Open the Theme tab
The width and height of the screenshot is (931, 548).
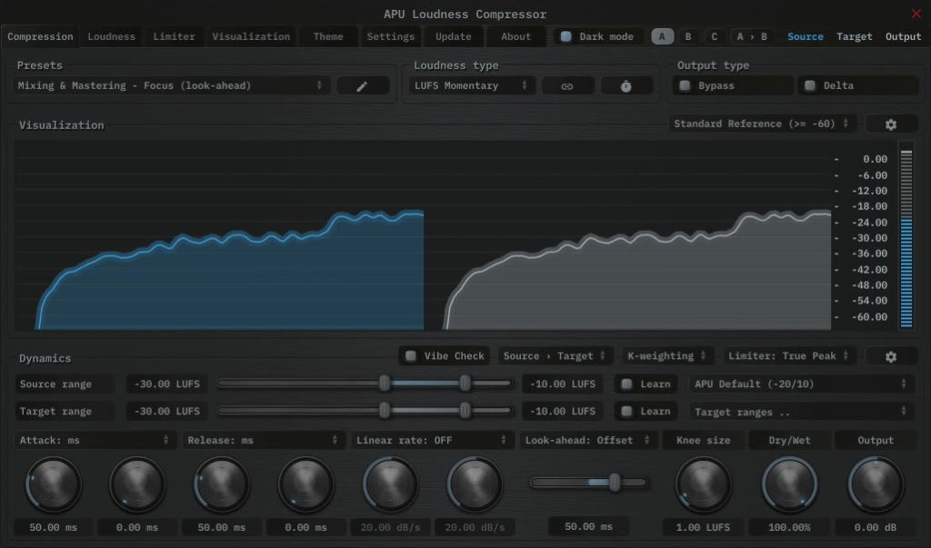point(327,36)
